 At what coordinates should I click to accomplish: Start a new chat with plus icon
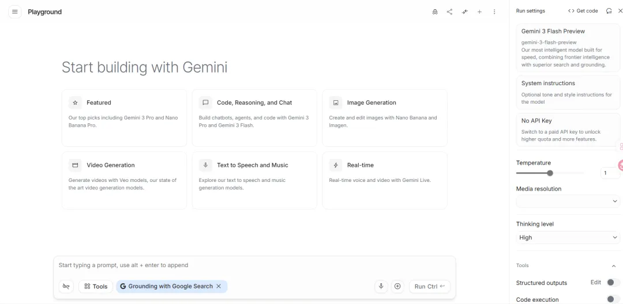tap(479, 12)
